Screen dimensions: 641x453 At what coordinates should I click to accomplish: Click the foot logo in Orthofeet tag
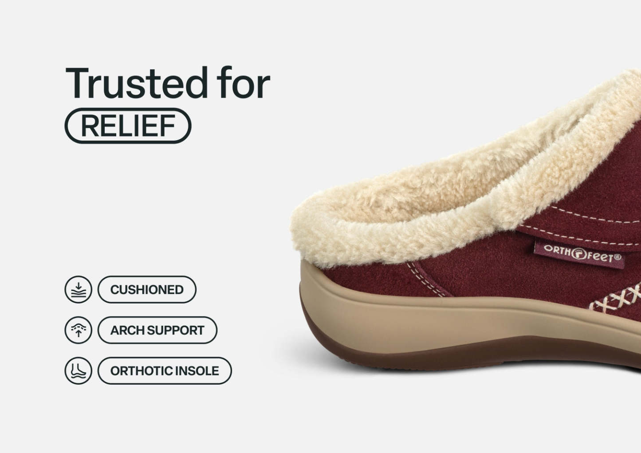(x=578, y=254)
